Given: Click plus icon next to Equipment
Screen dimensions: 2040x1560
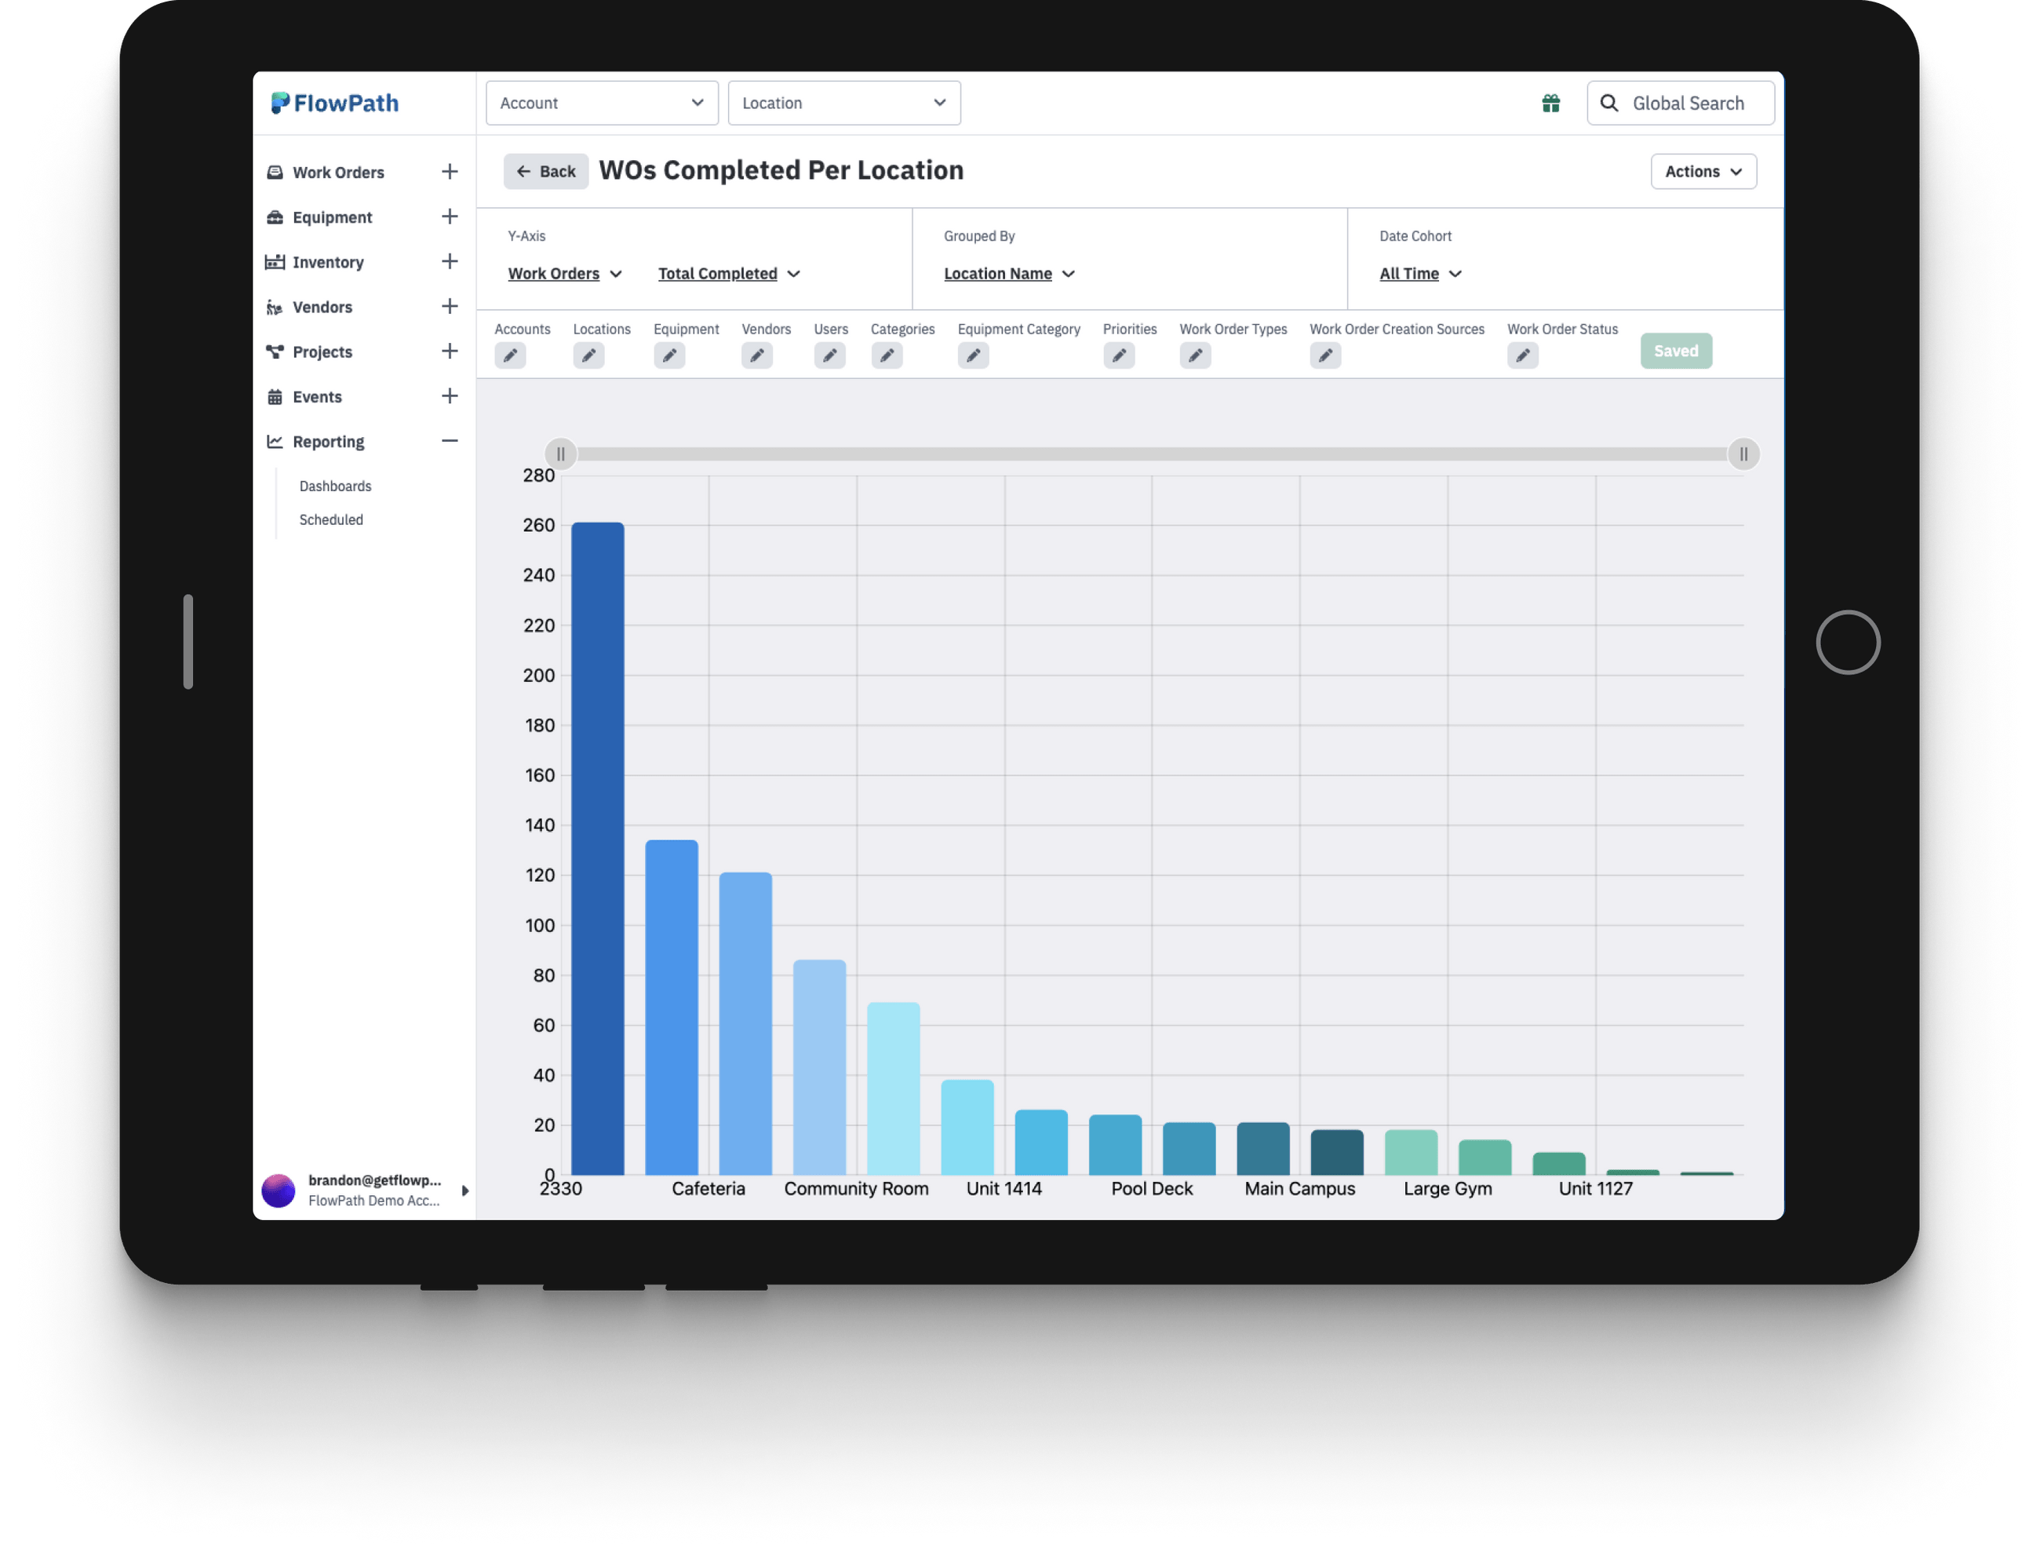Looking at the screenshot, I should coord(450,217).
